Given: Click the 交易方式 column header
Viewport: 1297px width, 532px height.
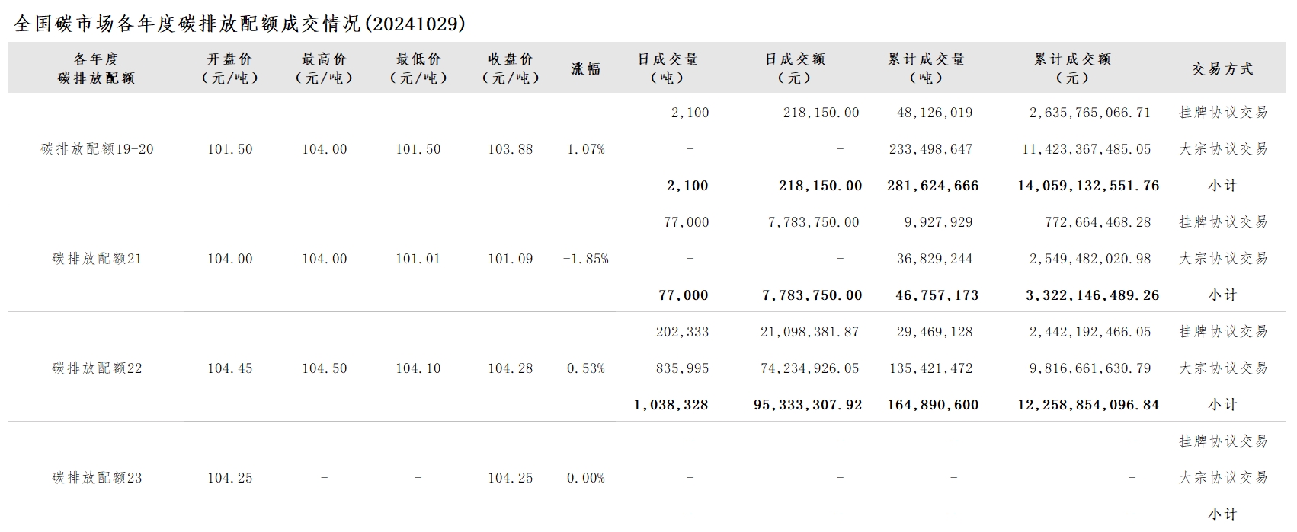Looking at the screenshot, I should [1223, 68].
